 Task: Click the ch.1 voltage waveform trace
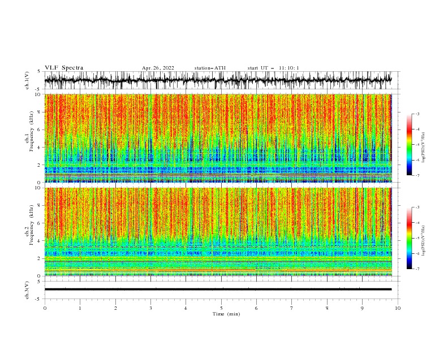(x=218, y=80)
